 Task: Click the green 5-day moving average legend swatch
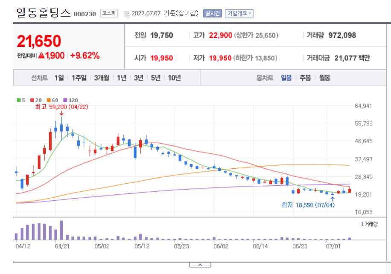coord(19,100)
